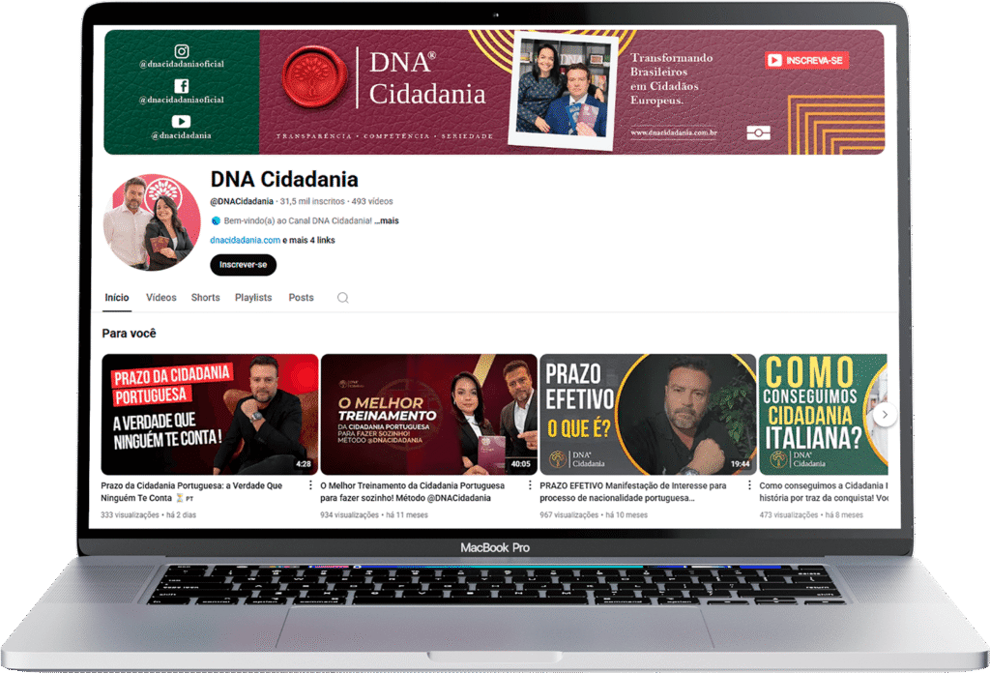
Task: Click the Instagram icon in the banner
Action: coord(181,51)
